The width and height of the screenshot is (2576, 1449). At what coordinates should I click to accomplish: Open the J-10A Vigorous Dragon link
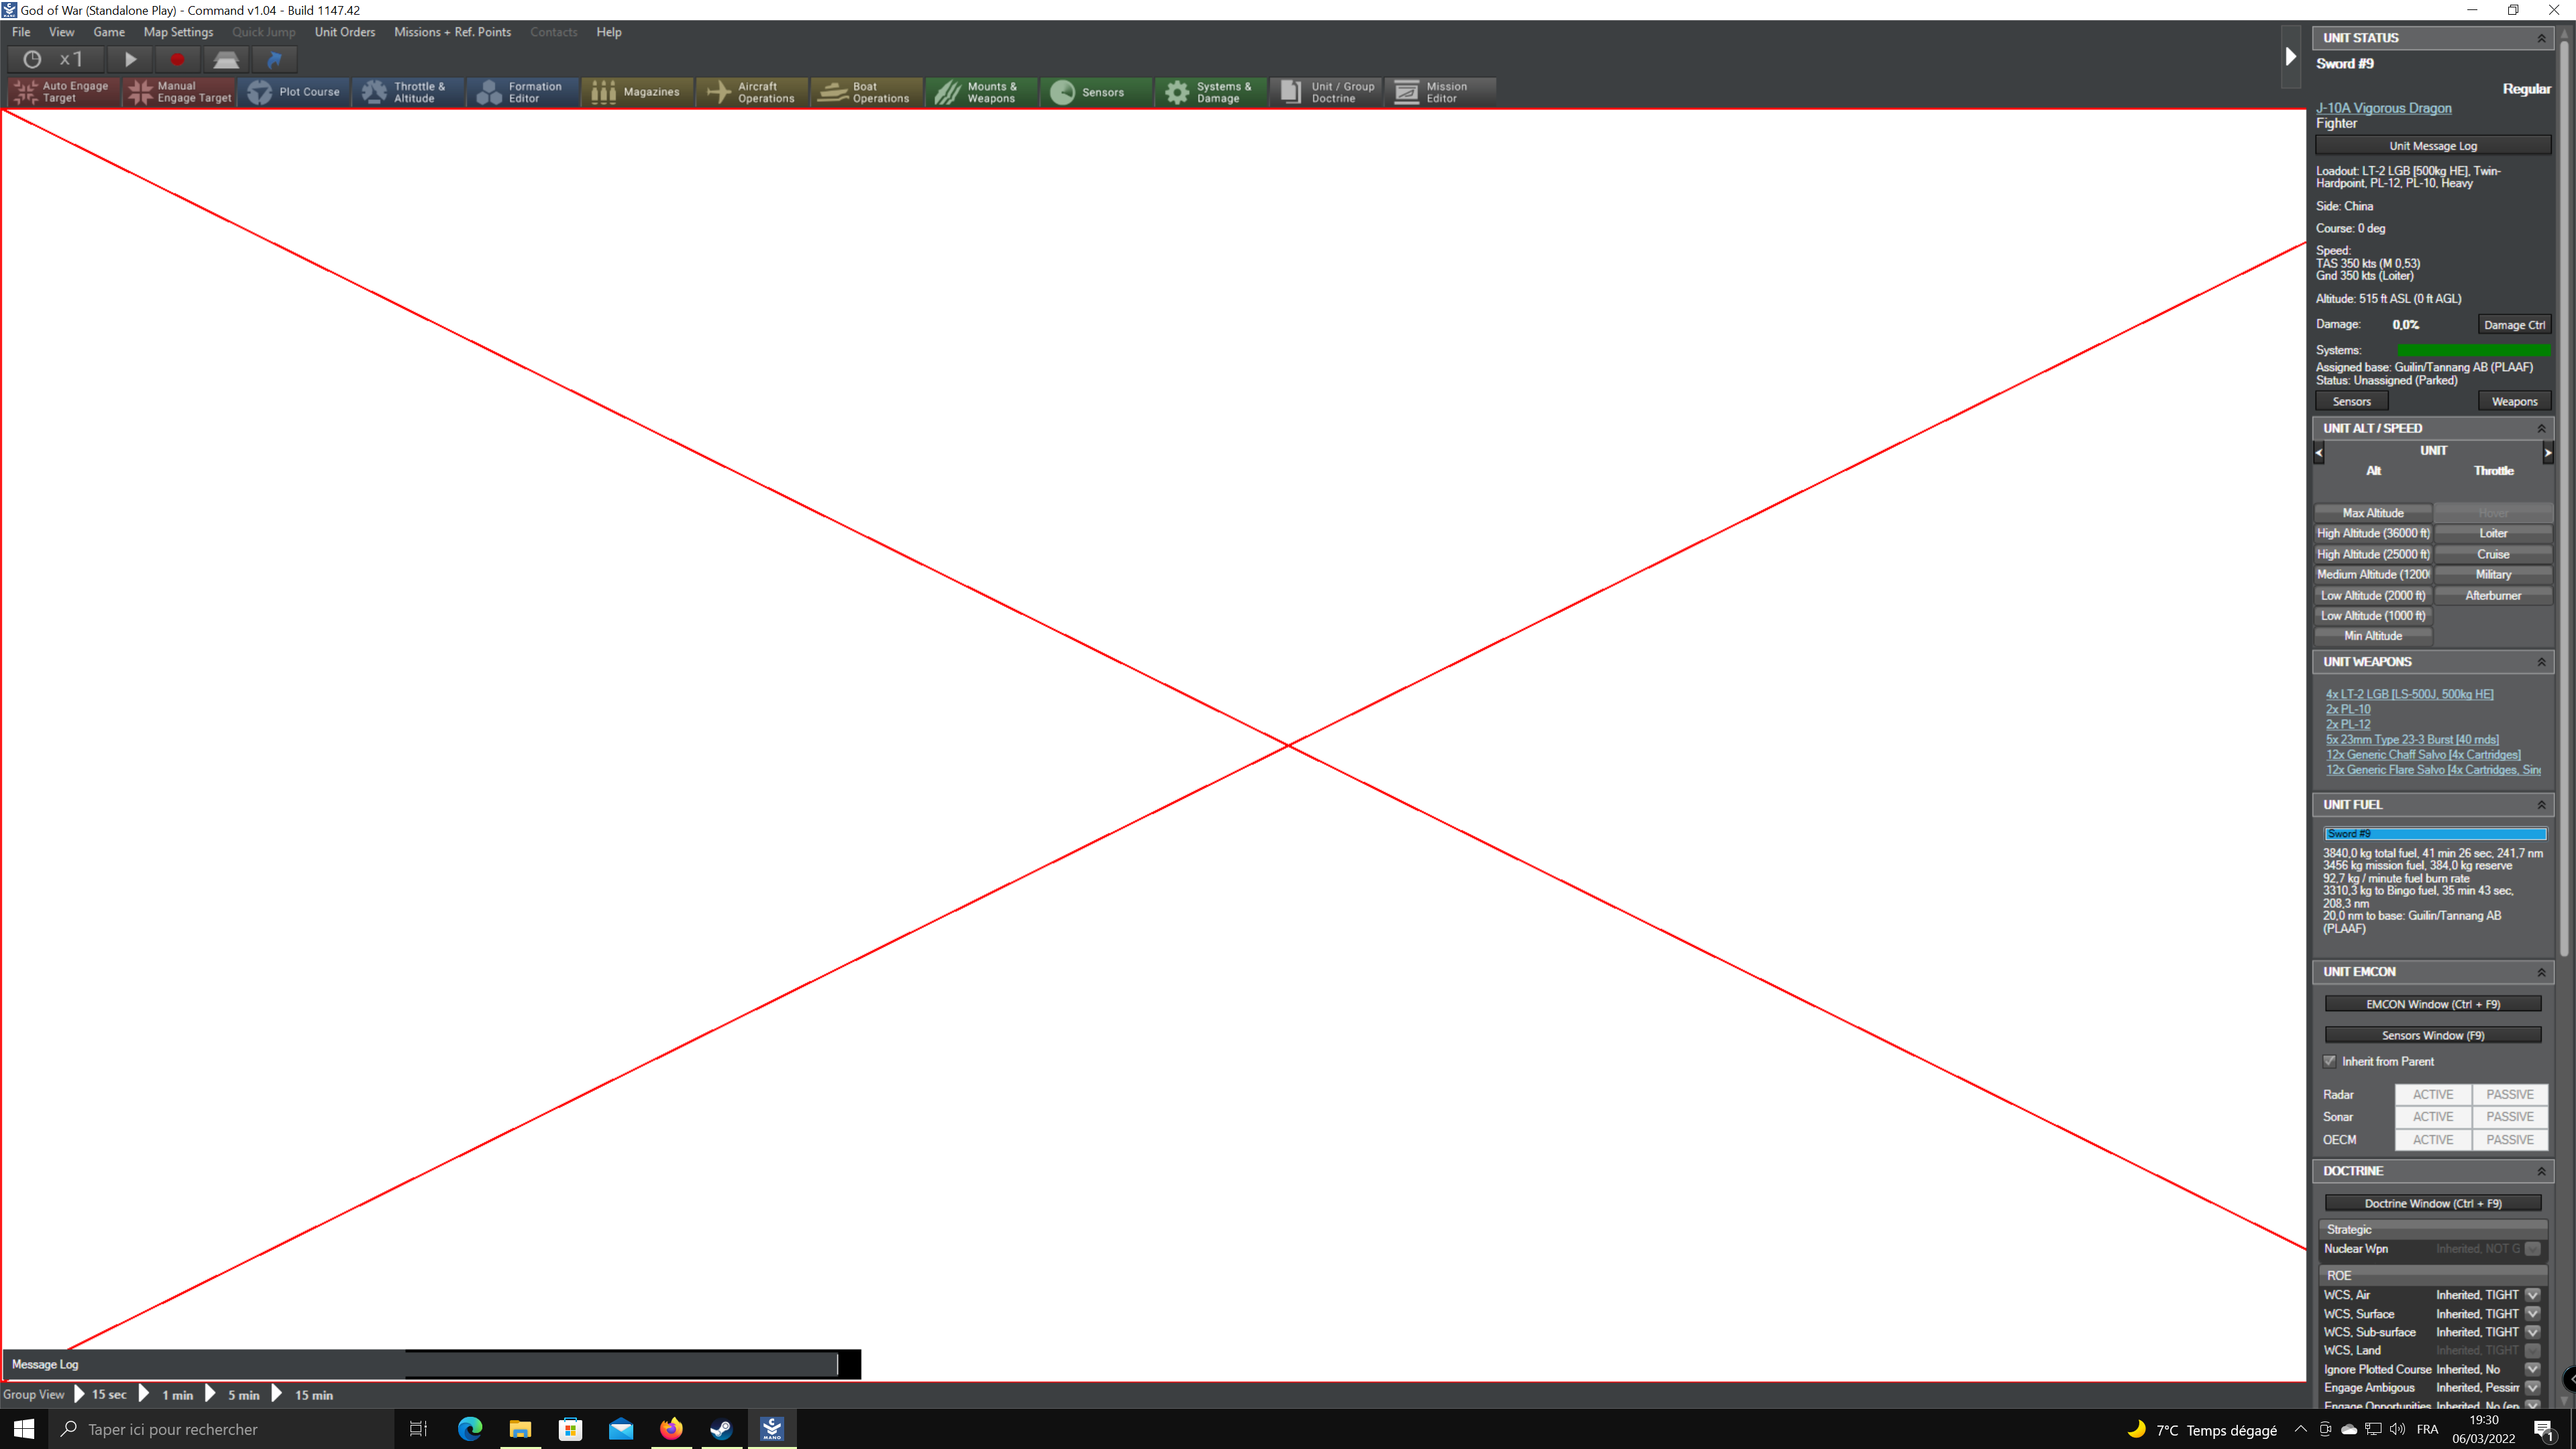click(x=2383, y=108)
